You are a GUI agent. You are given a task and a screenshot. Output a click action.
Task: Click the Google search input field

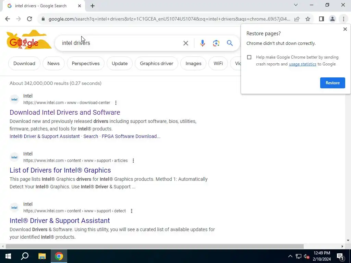coord(121,43)
